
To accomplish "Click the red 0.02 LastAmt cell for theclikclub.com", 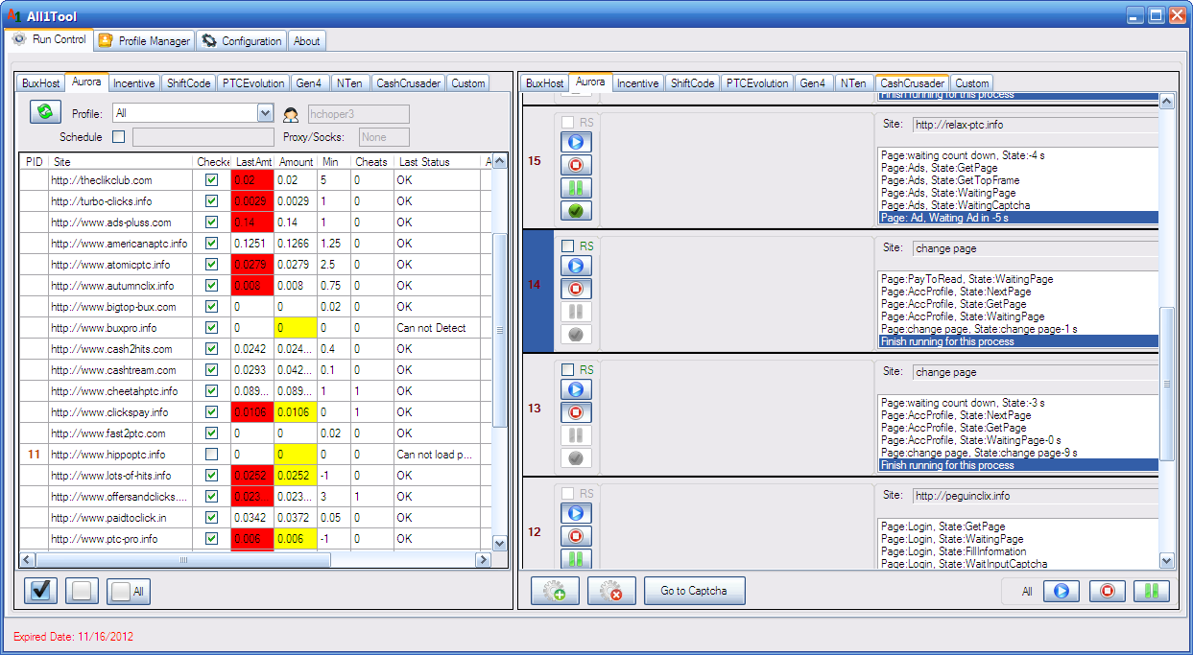I will (251, 180).
